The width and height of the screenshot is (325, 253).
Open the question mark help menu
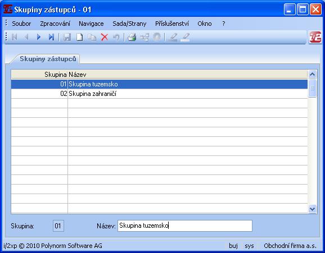pyautogui.click(x=223, y=24)
